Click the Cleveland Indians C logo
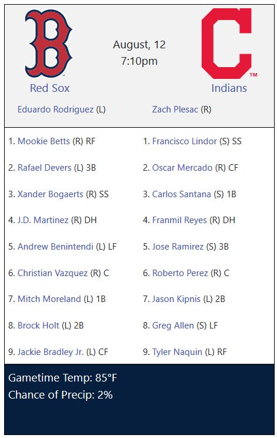This screenshot has height=438, width=277. pyautogui.click(x=229, y=44)
